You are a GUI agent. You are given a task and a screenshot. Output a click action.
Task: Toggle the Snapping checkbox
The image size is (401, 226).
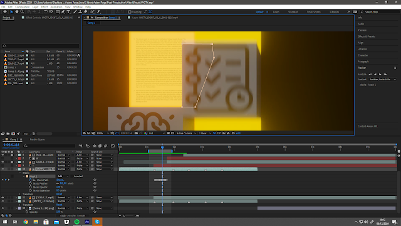click(x=130, y=12)
